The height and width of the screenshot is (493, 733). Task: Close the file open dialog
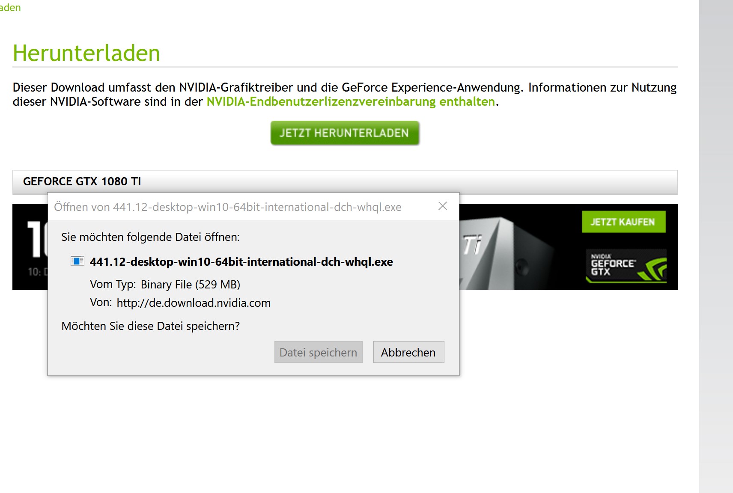pos(443,206)
